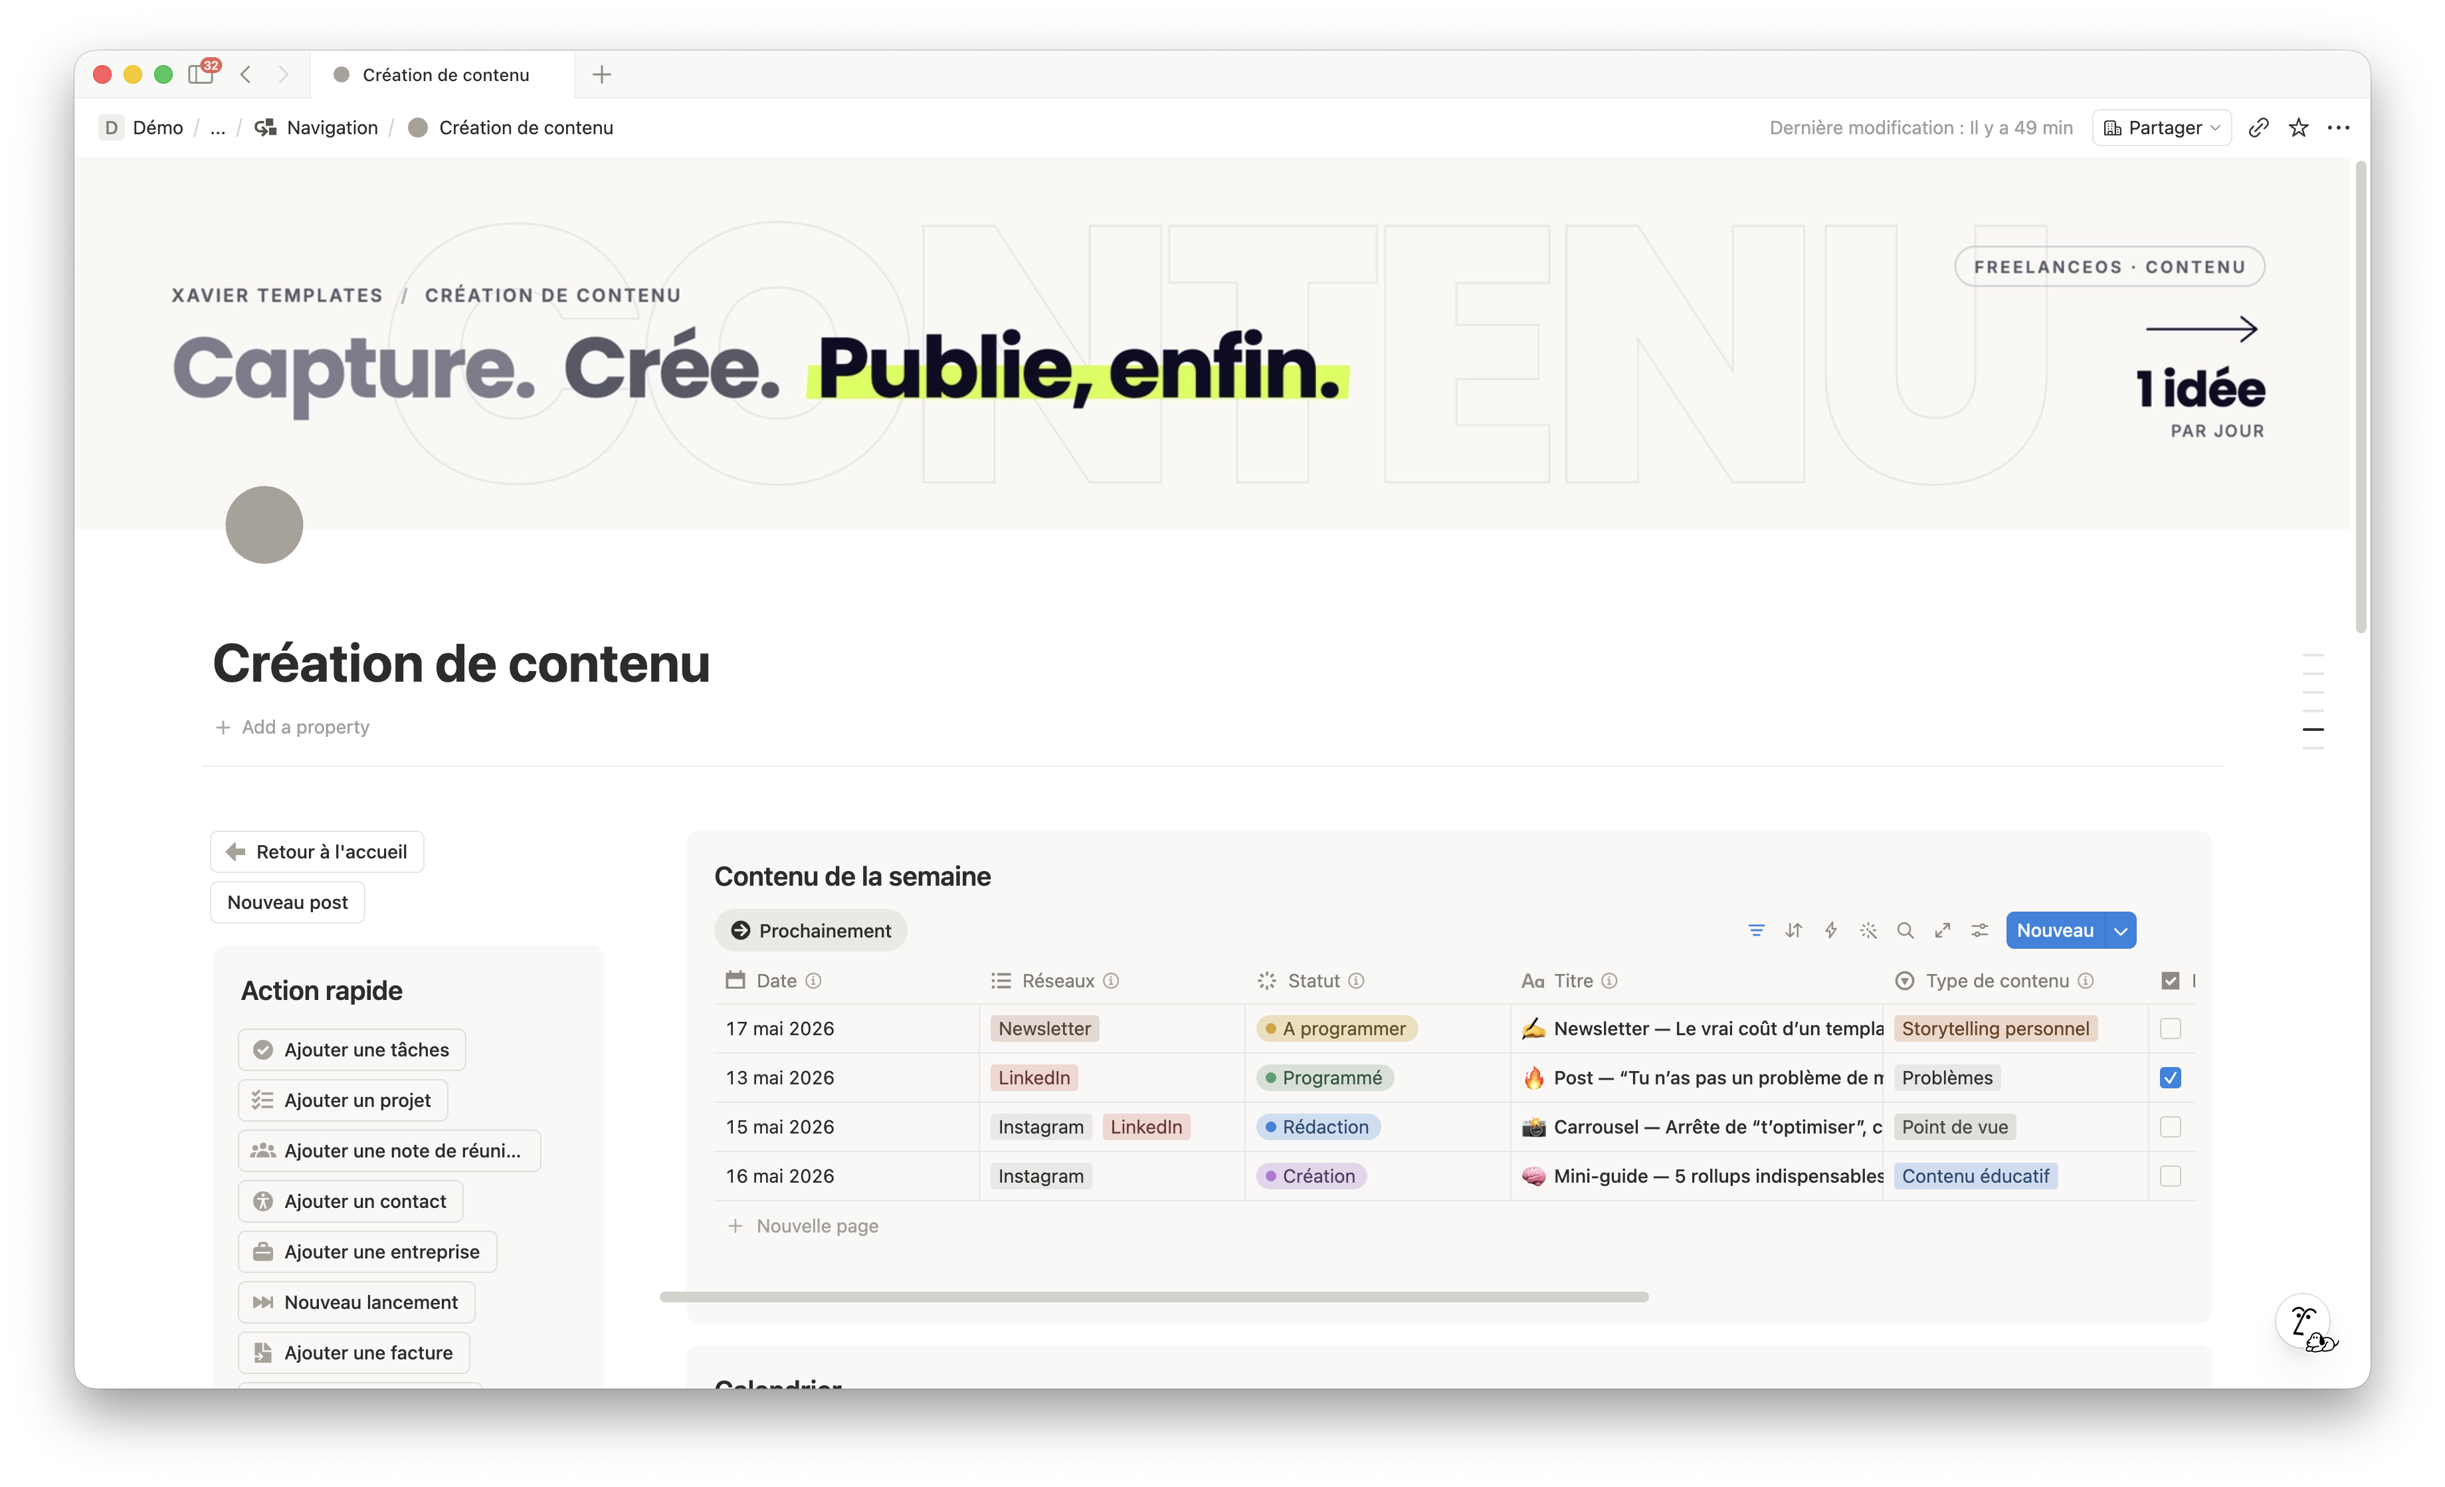Click Nouveau lancement button
Image resolution: width=2445 pixels, height=1487 pixels.
[357, 1302]
